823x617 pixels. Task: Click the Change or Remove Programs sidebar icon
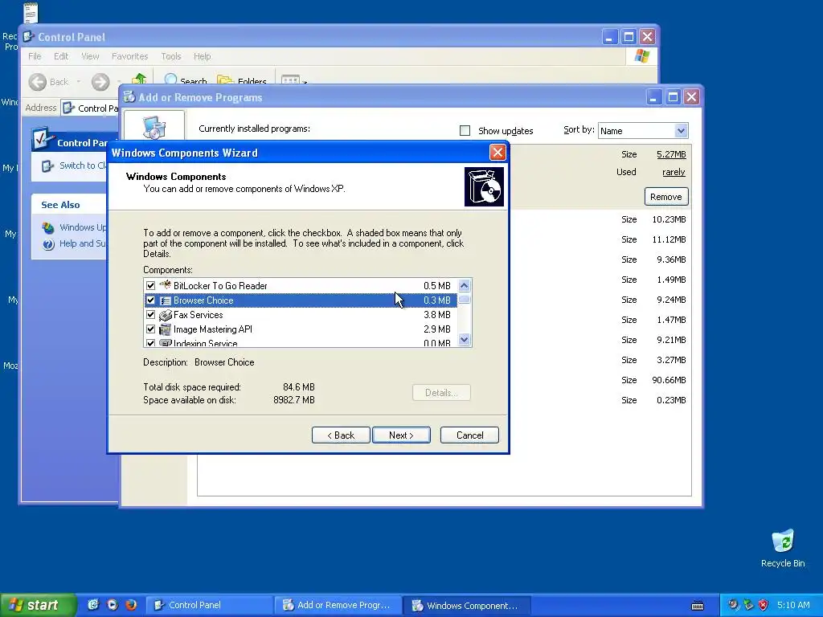[154, 126]
